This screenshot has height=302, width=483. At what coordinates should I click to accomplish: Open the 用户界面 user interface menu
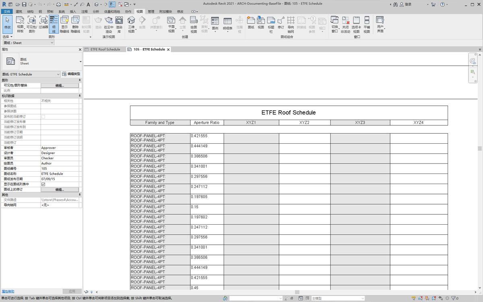(380, 24)
